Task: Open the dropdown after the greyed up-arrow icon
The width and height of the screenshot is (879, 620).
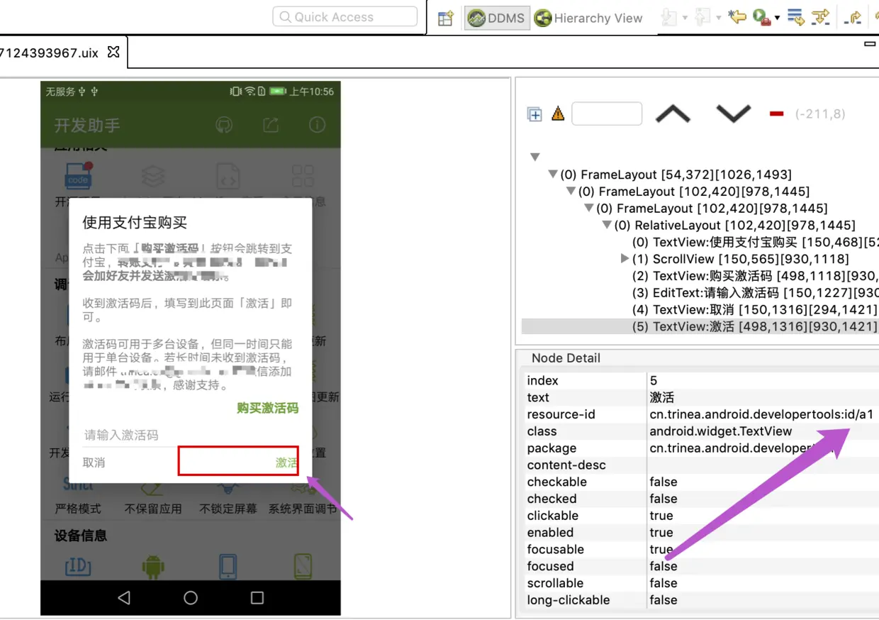Action: 719,18
